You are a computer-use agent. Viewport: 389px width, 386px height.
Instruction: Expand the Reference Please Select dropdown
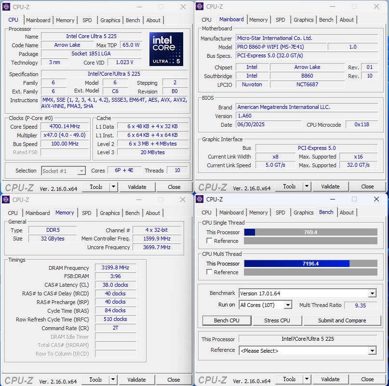click(x=372, y=351)
